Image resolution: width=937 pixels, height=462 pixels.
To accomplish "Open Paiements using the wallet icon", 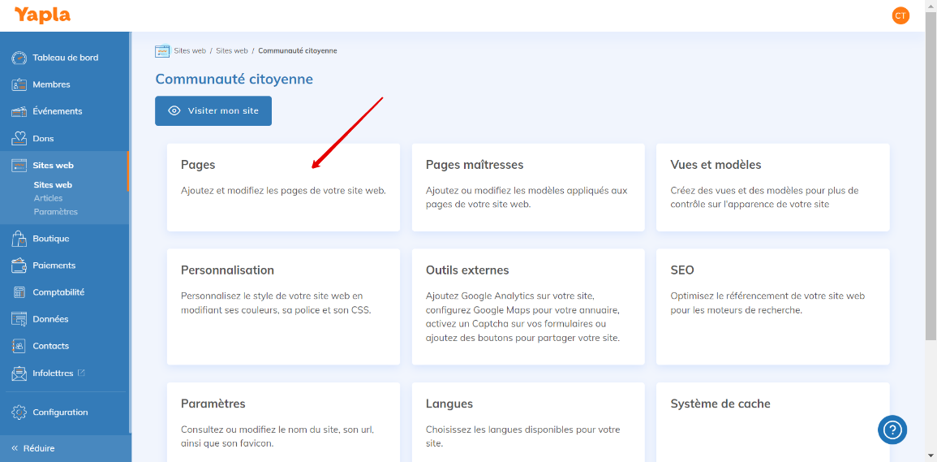I will tap(19, 266).
